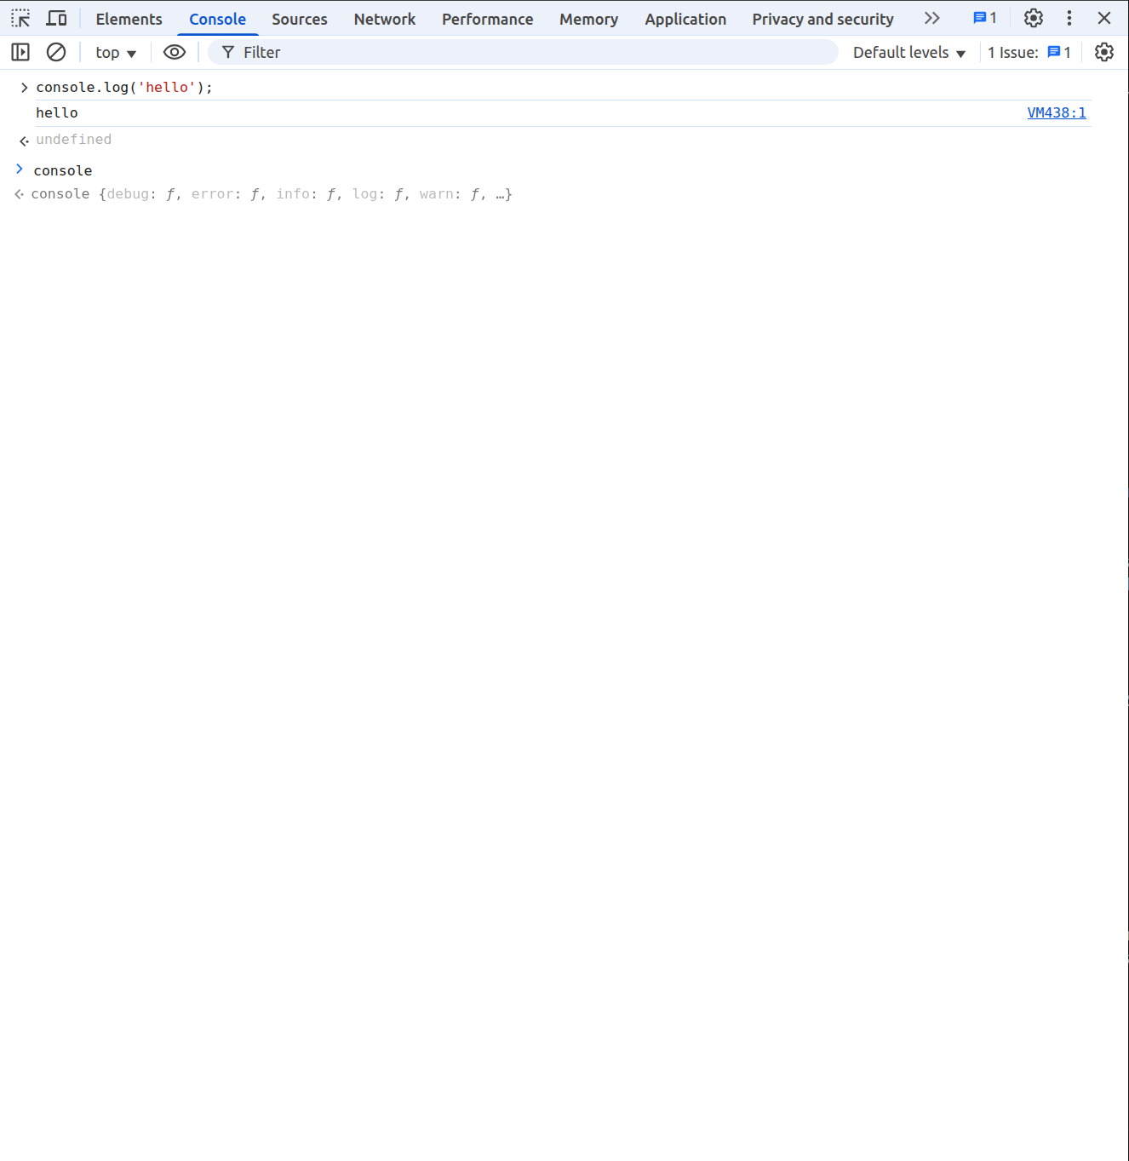Screen dimensions: 1129x1161
Task: Open the top JavaScript context dropdown
Action: coord(116,53)
